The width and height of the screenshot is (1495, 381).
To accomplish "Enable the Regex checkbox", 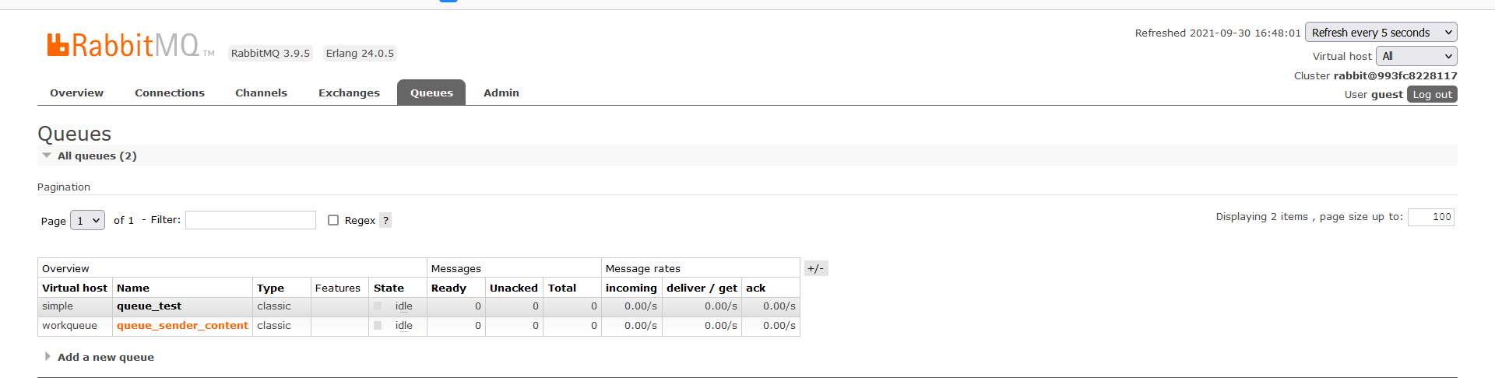I will [x=333, y=220].
